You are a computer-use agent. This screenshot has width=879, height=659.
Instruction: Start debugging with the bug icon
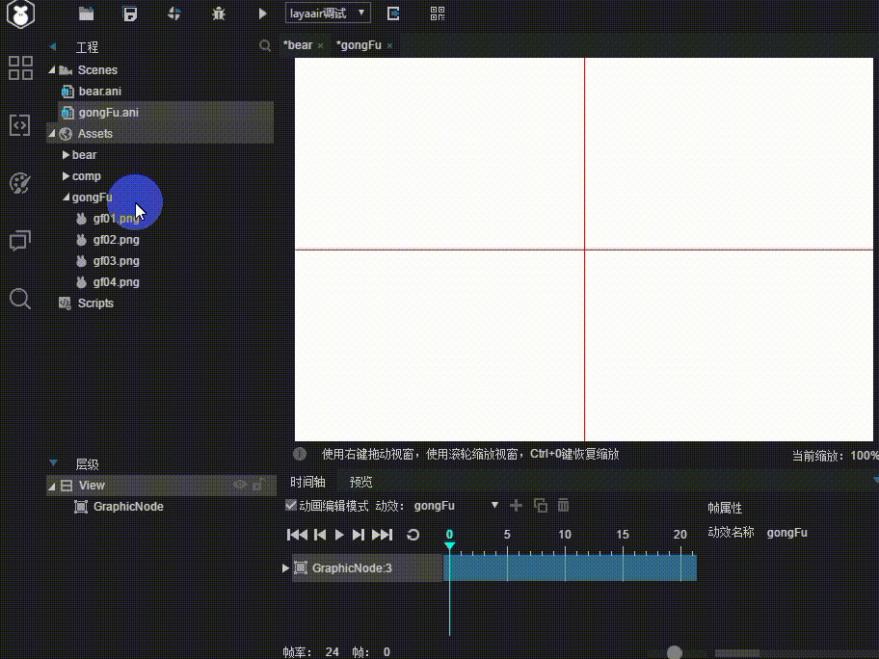[219, 13]
